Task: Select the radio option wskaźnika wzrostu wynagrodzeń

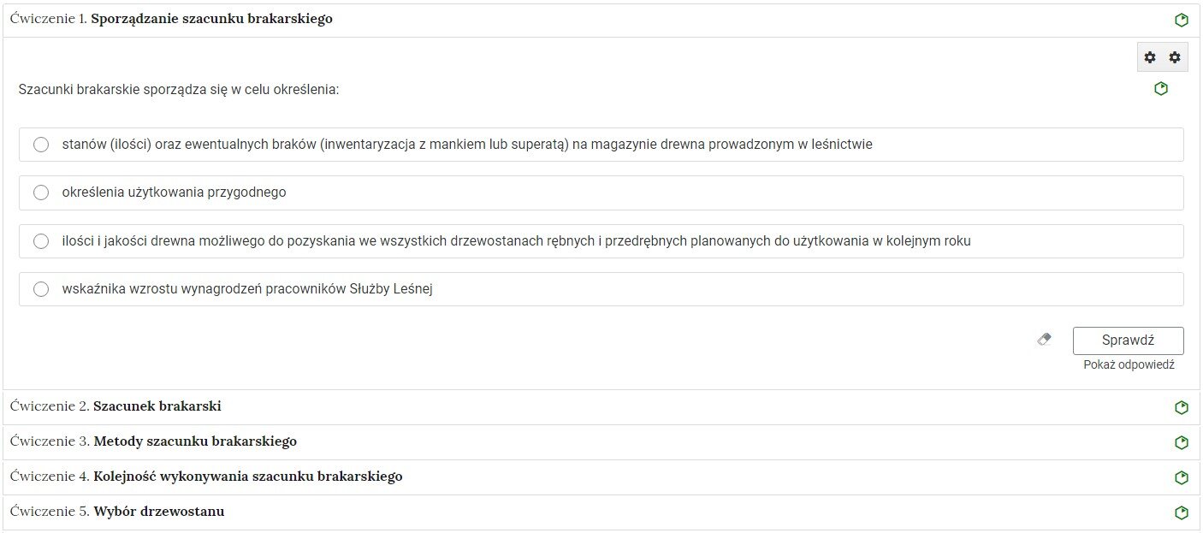Action: pos(601,289)
